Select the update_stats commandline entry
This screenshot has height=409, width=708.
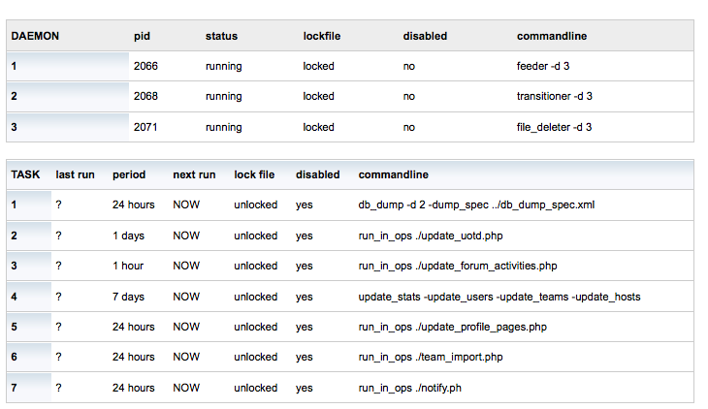(499, 297)
